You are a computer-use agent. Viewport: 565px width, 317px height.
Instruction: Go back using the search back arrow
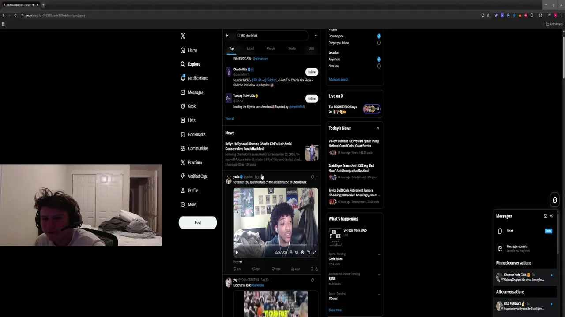227,36
